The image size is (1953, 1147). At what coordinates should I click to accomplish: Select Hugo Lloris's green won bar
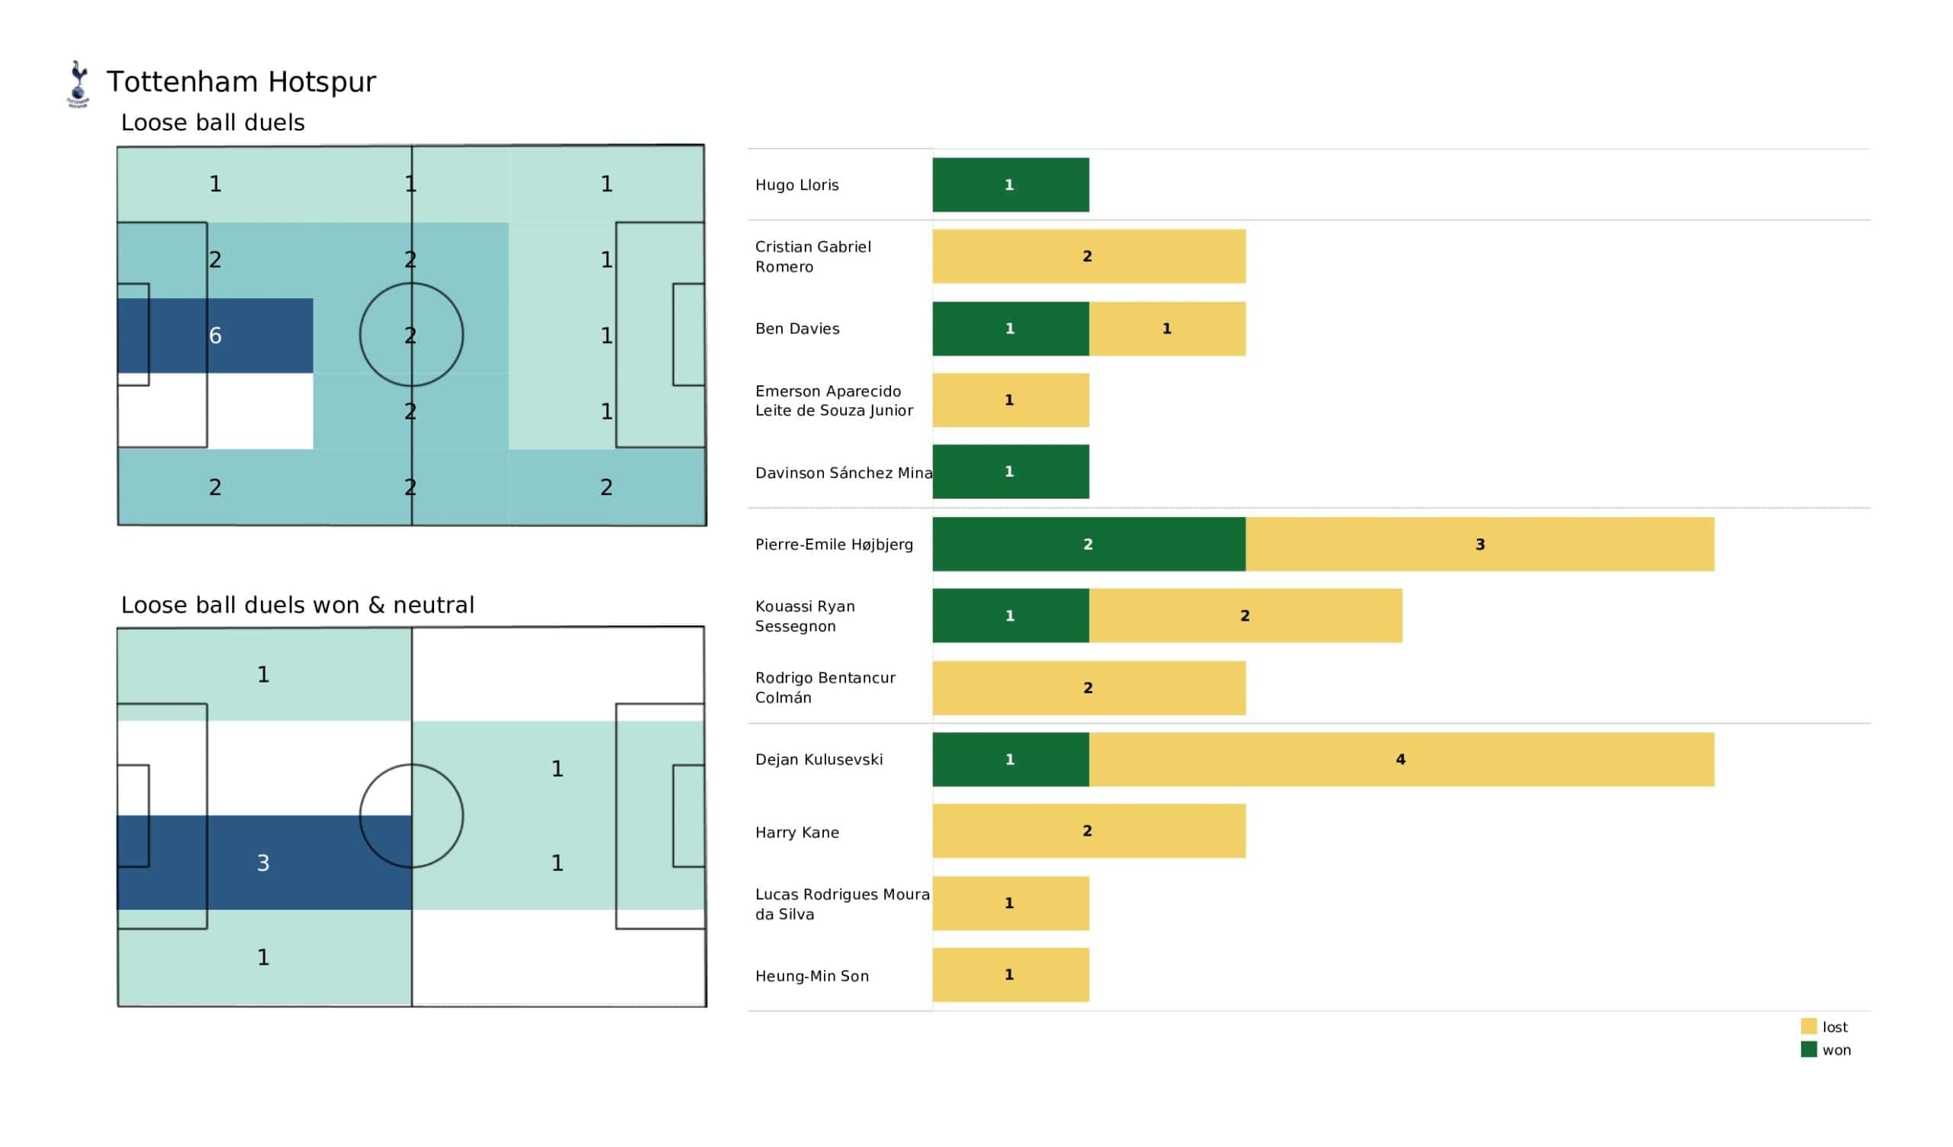[1011, 185]
